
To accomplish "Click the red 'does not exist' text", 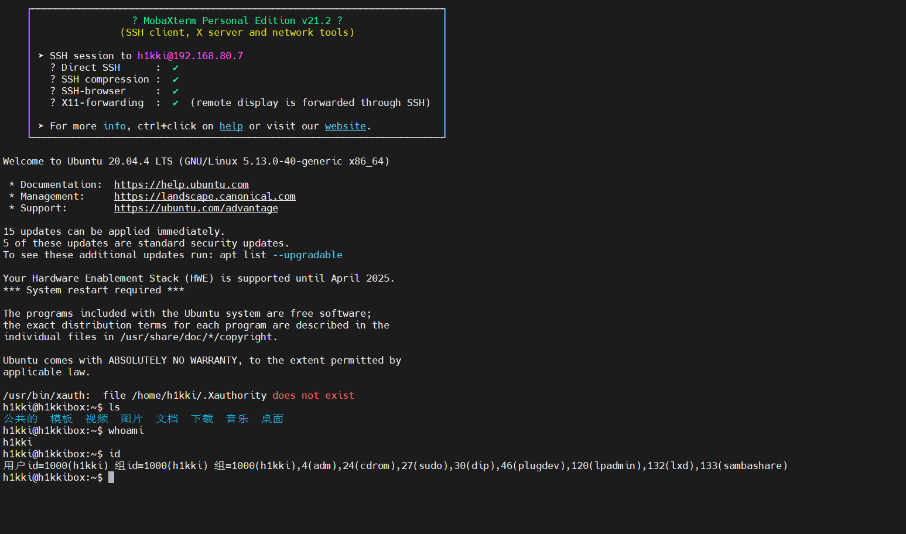I will (x=313, y=395).
